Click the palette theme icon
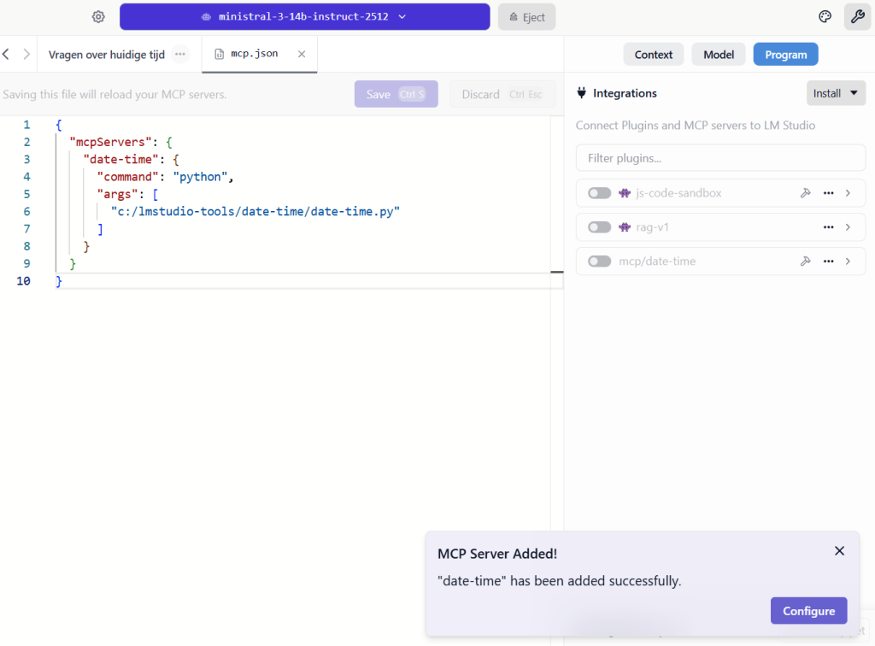The height and width of the screenshot is (646, 875). [x=825, y=17]
